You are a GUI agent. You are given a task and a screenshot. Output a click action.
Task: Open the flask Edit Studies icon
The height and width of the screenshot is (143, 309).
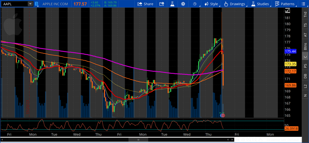(172, 4)
